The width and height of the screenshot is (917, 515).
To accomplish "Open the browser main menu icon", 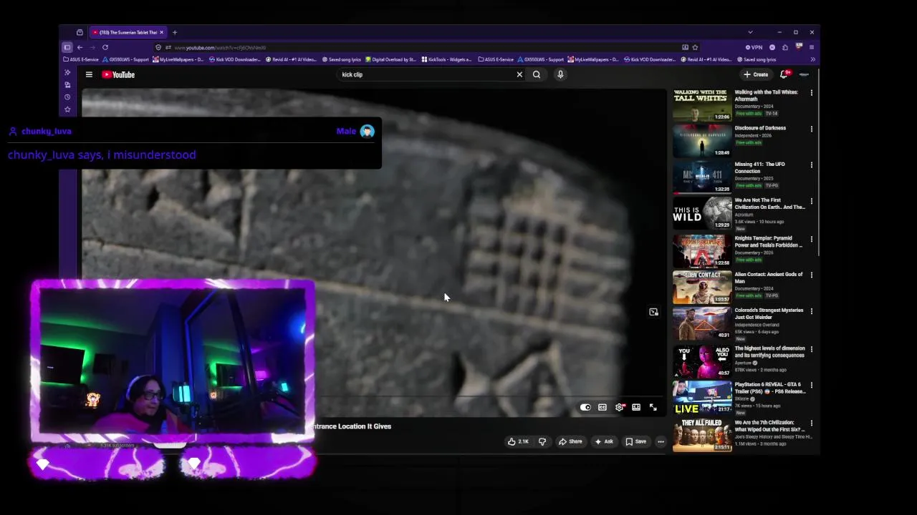I will [811, 47].
